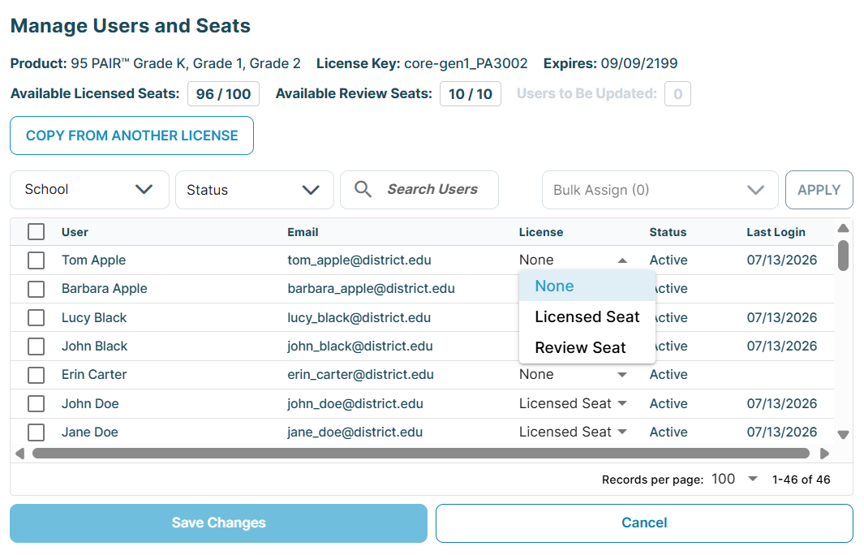The image size is (864, 555).
Task: Click the License column header
Action: coord(541,232)
